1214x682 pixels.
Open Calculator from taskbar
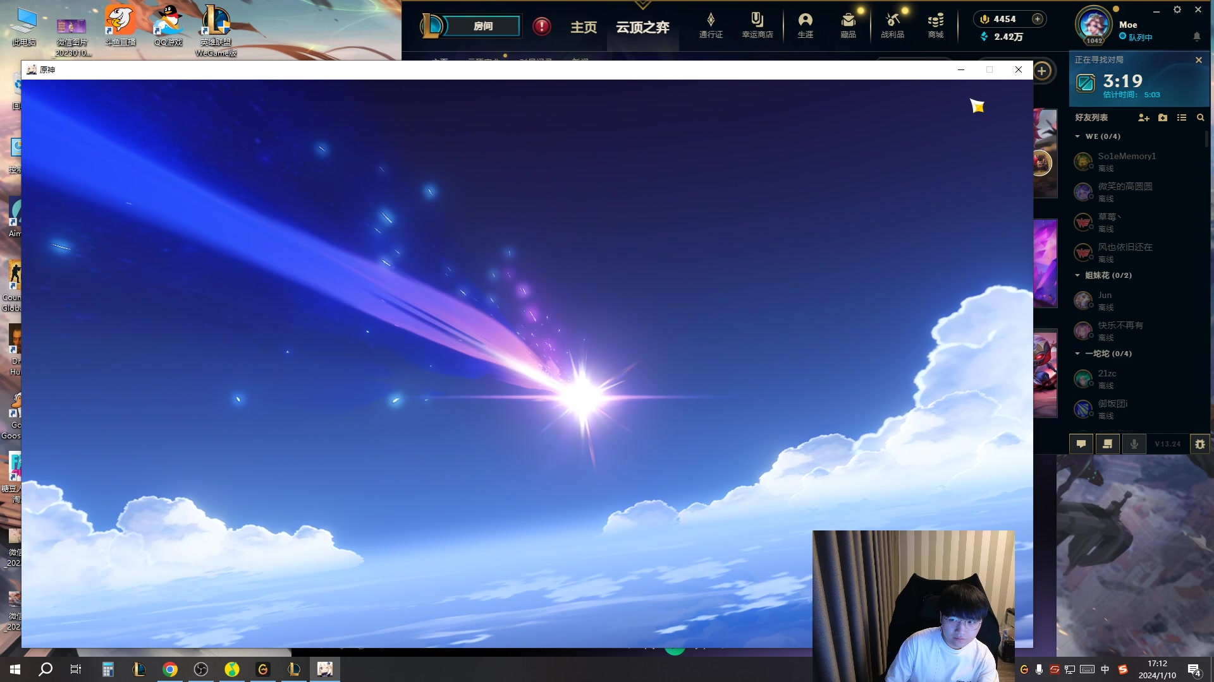[x=108, y=669]
